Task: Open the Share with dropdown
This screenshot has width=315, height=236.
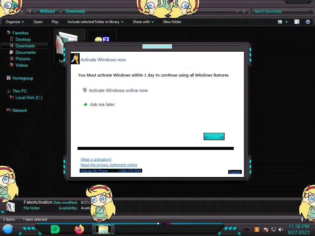Action: click(x=143, y=22)
